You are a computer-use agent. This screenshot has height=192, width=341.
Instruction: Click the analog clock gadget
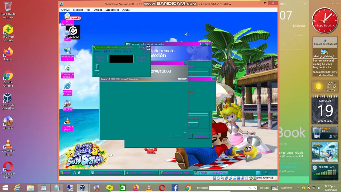(x=324, y=21)
